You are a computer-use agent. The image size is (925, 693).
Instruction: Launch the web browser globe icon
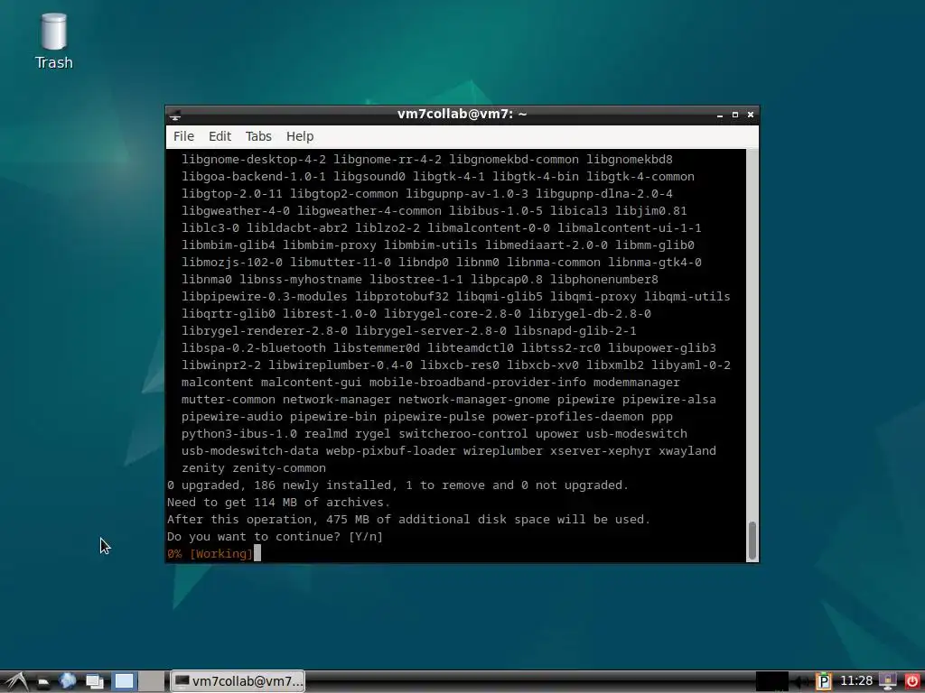67,680
